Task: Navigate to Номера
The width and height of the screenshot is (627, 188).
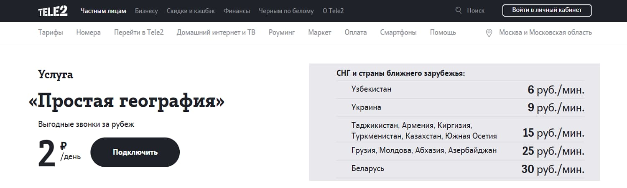Action: click(88, 33)
